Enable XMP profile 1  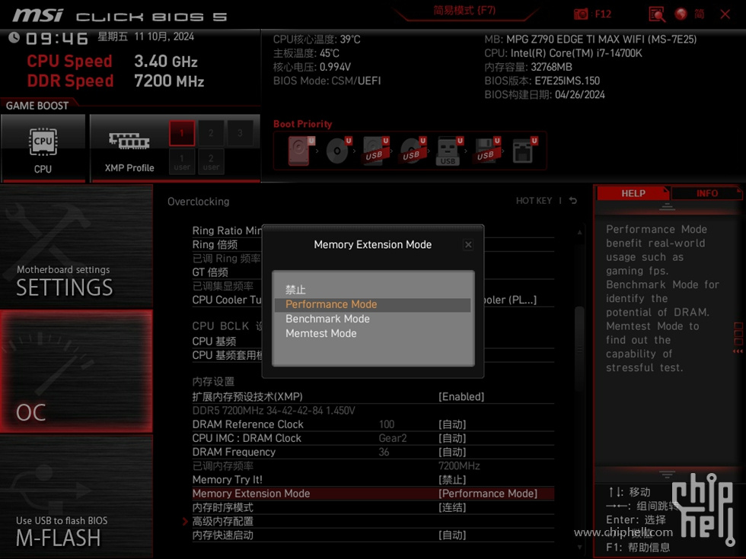pyautogui.click(x=182, y=132)
